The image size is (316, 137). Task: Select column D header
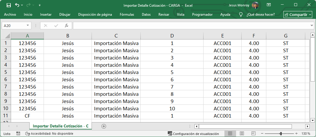pos(172,36)
